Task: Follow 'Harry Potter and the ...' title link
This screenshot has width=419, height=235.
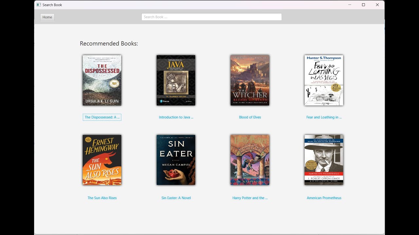Action: click(x=250, y=198)
